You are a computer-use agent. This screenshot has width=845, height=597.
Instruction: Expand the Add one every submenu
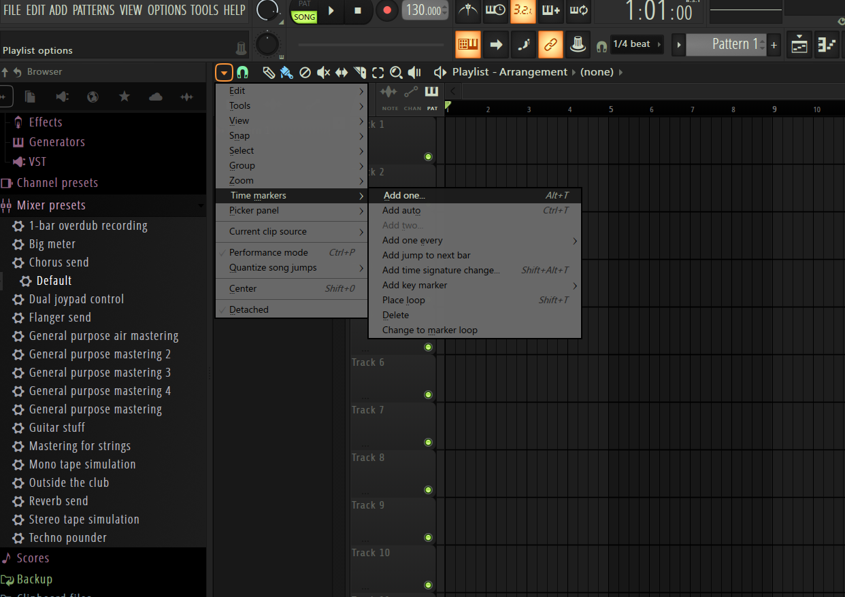[x=475, y=241]
